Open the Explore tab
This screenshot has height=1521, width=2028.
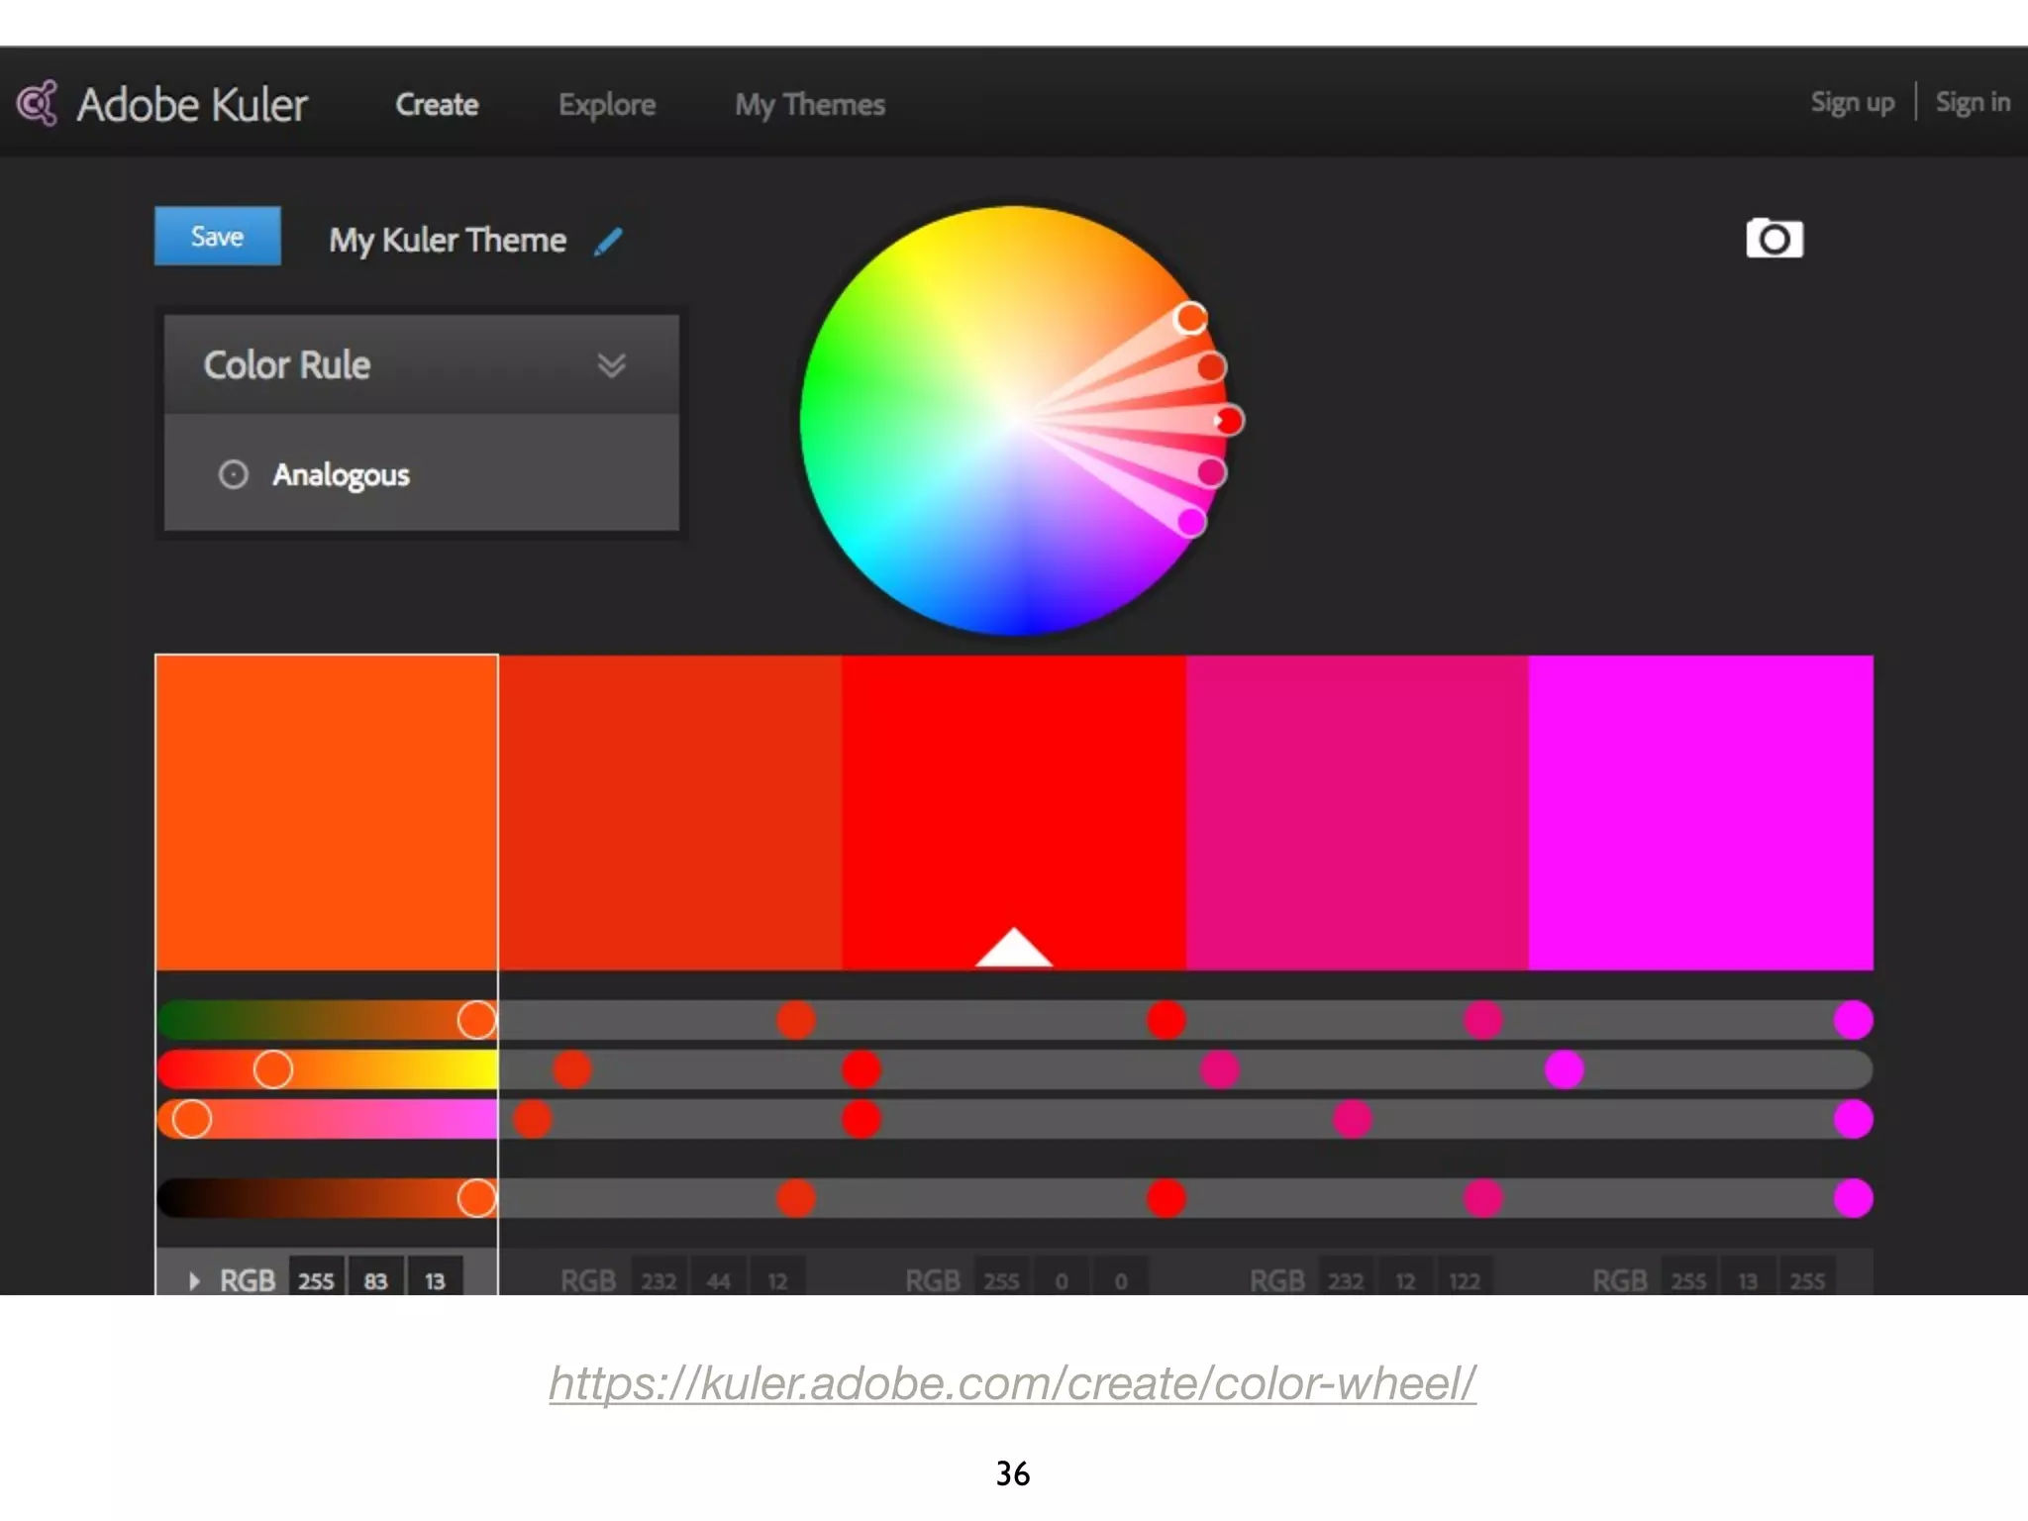607,104
